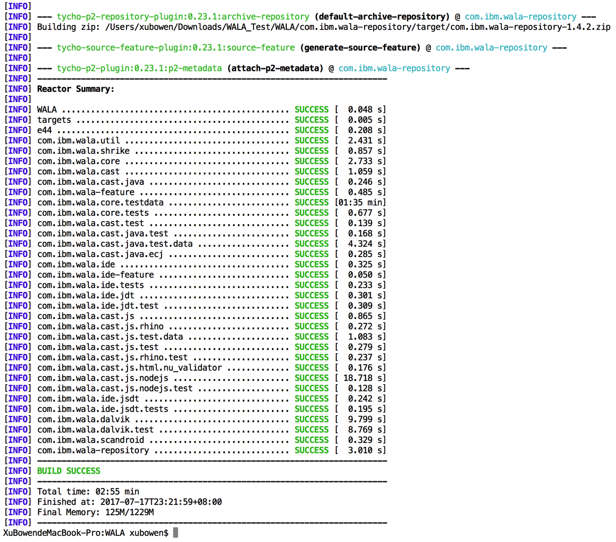
Task: Click the "com.ibm.wala.scandroid" module name
Action: pyautogui.click(x=90, y=440)
